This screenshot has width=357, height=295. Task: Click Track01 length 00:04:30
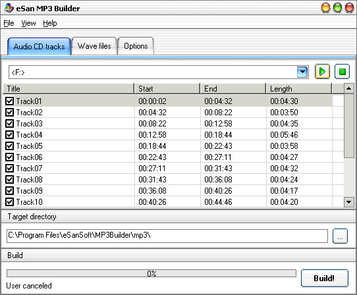coord(284,101)
